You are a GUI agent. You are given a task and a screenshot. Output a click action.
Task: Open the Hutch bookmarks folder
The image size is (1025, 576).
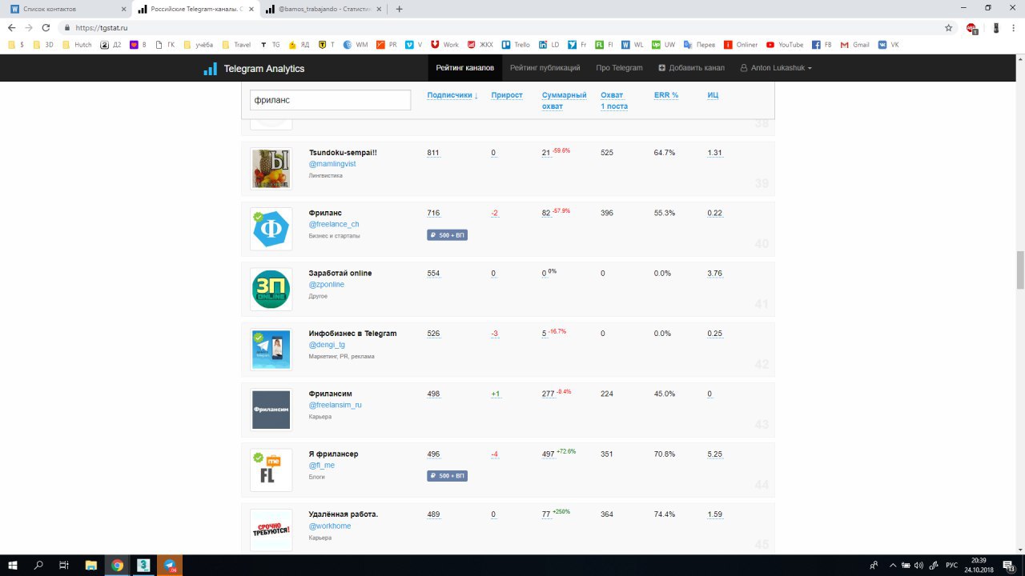pyautogui.click(x=77, y=45)
